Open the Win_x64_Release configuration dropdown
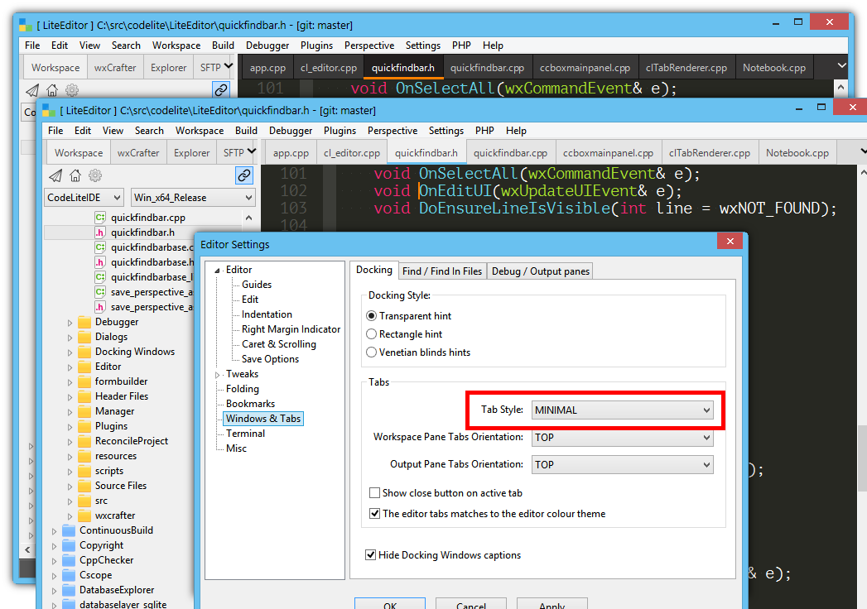Image resolution: width=867 pixels, height=609 pixels. click(193, 197)
